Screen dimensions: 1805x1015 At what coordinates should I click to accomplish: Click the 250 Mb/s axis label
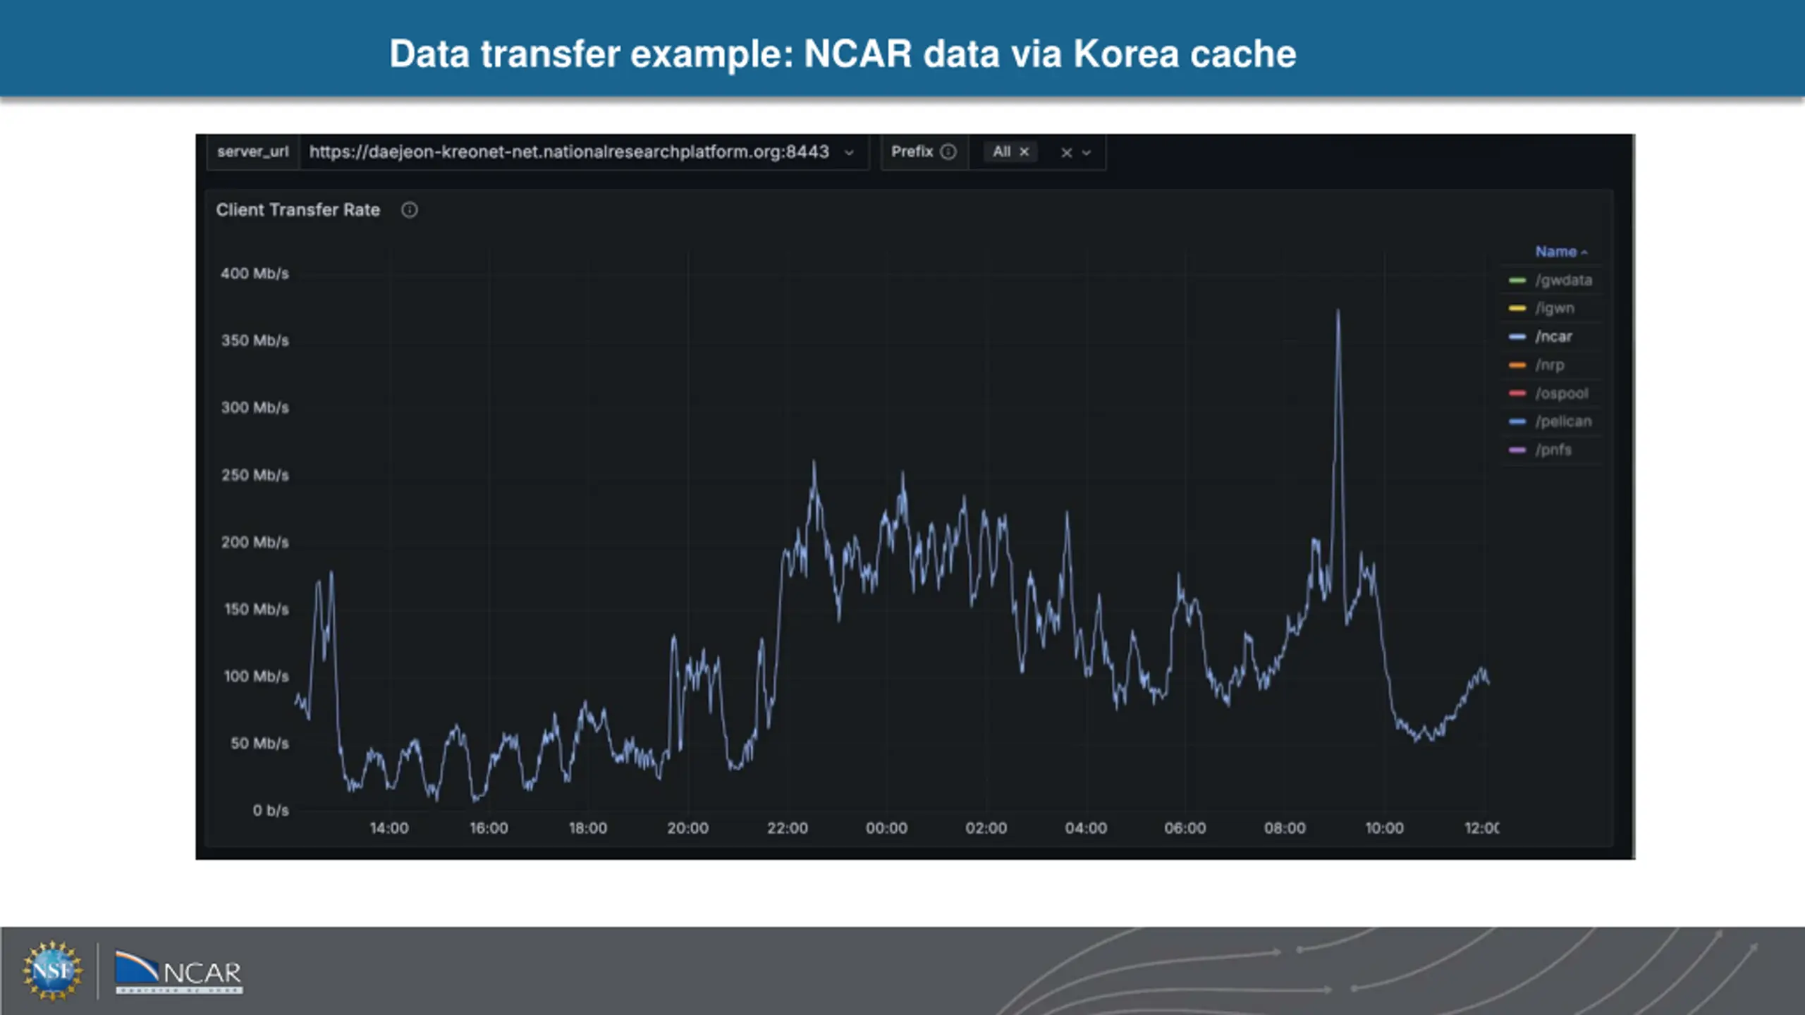255,475
